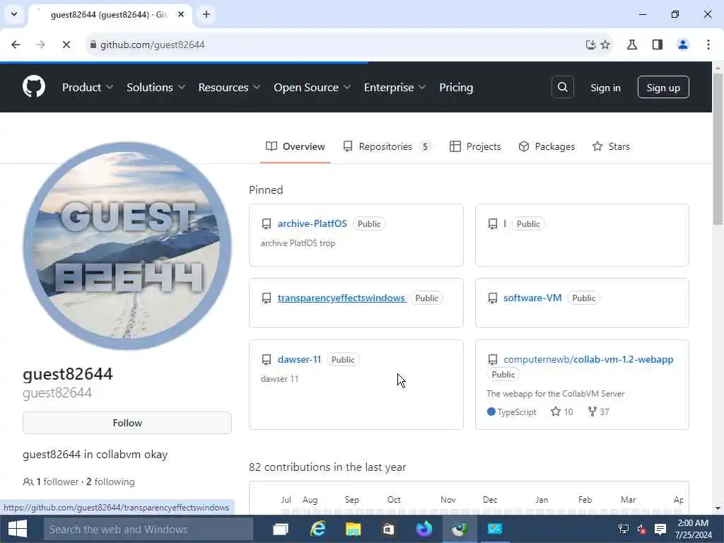This screenshot has height=543, width=724.
Task: Expand the Enterprise dropdown
Action: point(395,87)
